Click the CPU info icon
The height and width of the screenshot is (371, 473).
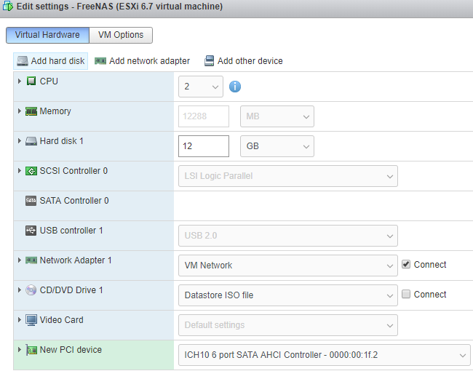235,87
